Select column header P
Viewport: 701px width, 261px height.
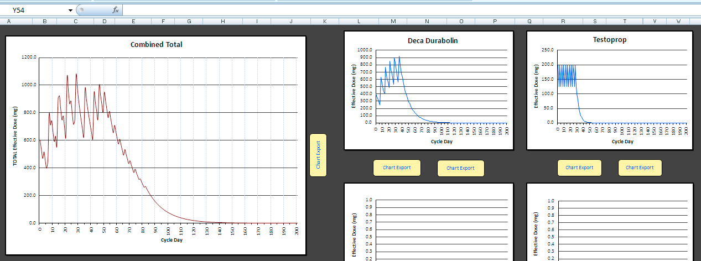(495, 21)
